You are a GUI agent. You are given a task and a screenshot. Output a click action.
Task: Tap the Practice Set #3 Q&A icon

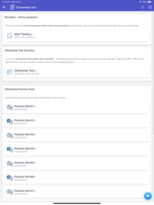pyautogui.click(x=10, y=136)
